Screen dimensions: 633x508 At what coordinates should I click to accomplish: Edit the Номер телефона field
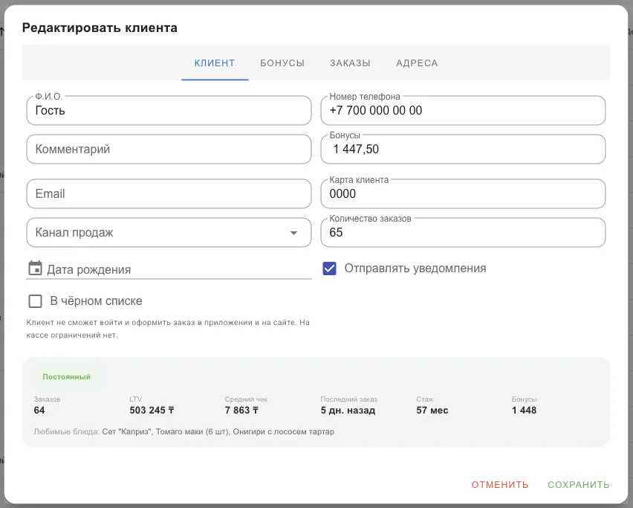click(x=463, y=110)
